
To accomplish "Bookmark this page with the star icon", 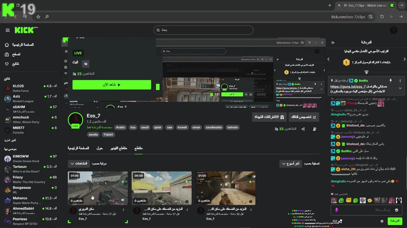I will pos(38,17).
